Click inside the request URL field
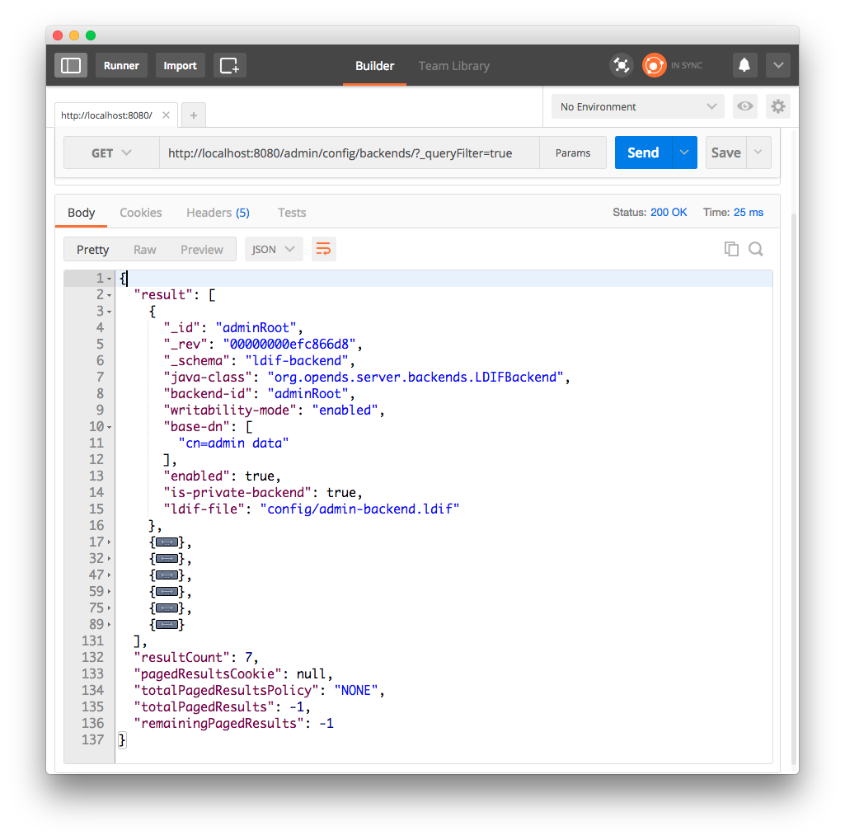Screen dimensions: 845x840 346,153
